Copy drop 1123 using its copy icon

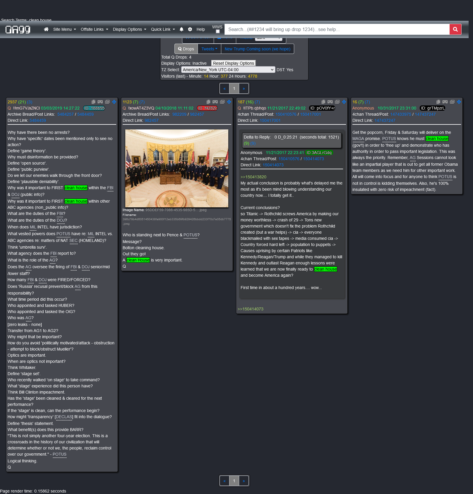[x=208, y=102]
